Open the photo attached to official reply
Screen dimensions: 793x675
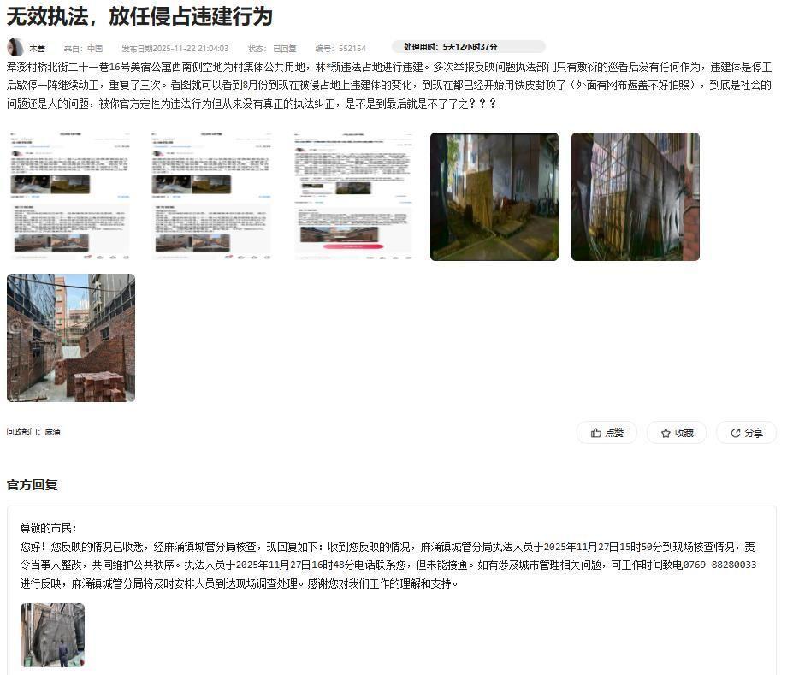click(52, 635)
